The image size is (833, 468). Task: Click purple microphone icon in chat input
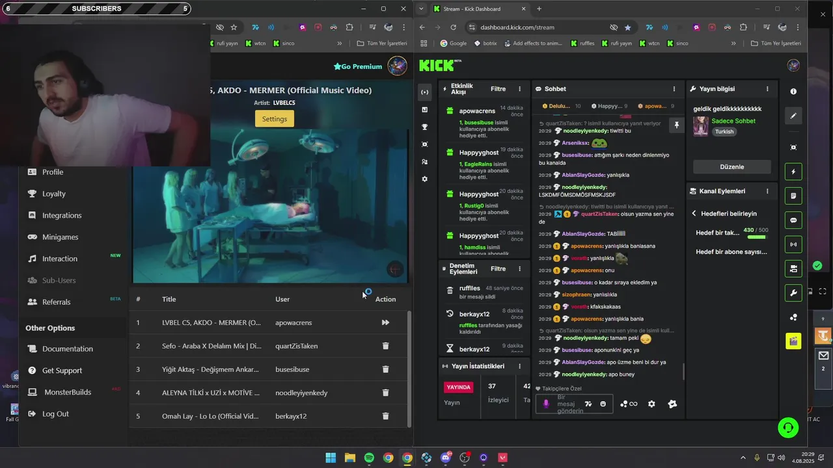(546, 404)
